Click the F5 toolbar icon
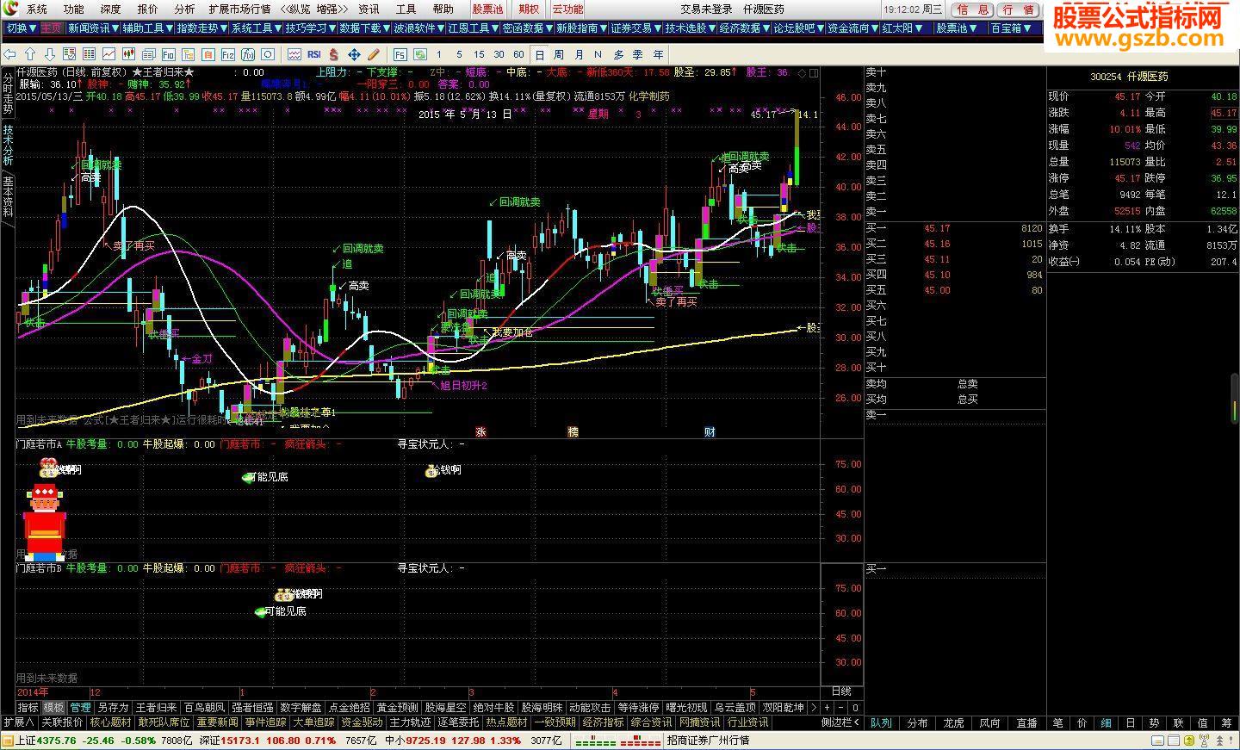Viewport: 1240px width, 750px height. 400,54
